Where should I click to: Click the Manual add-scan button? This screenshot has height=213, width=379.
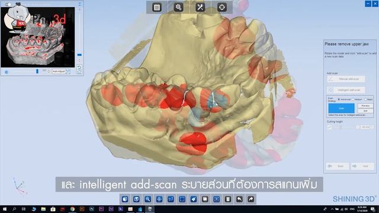point(346,79)
